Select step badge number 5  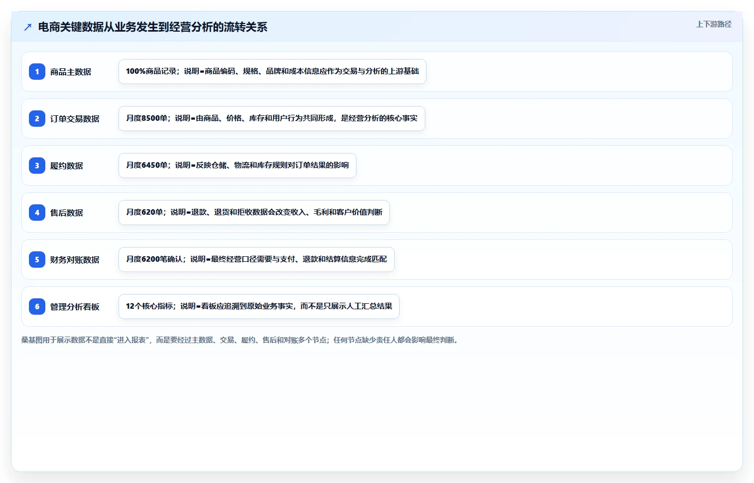click(x=37, y=260)
